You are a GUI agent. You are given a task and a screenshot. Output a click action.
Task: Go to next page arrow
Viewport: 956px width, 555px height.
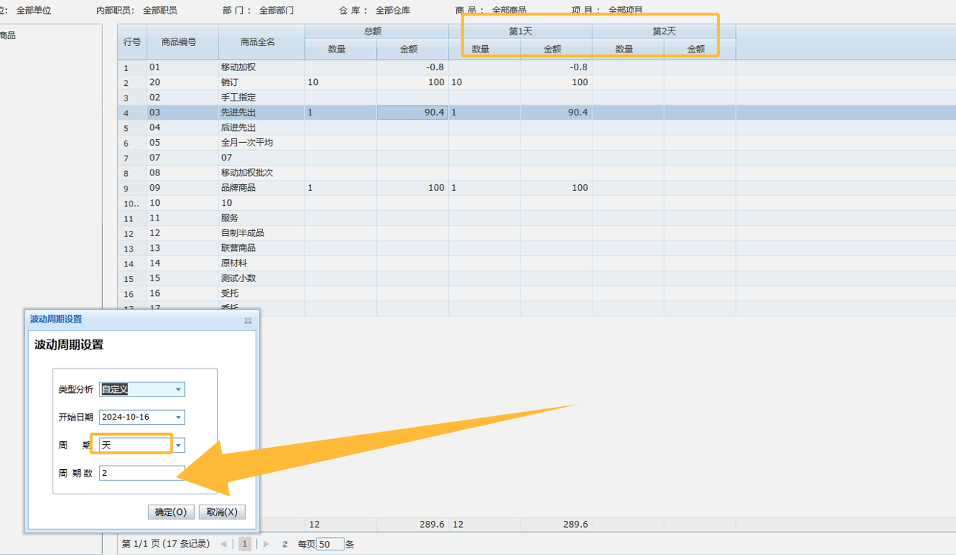(x=267, y=545)
